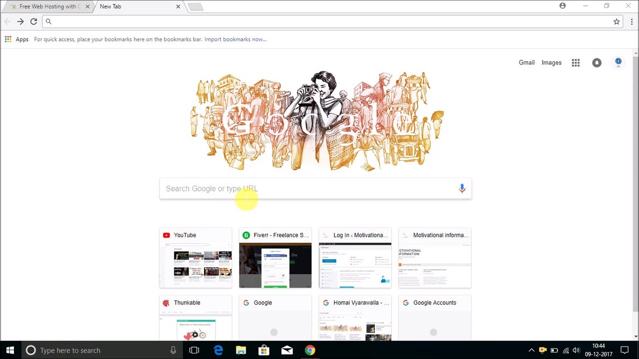
Task: Open Google notifications bell
Action: (597, 62)
